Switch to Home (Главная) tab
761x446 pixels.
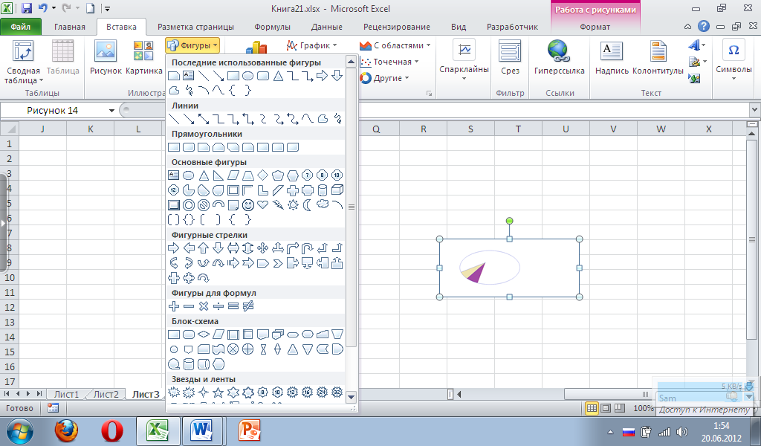(69, 27)
